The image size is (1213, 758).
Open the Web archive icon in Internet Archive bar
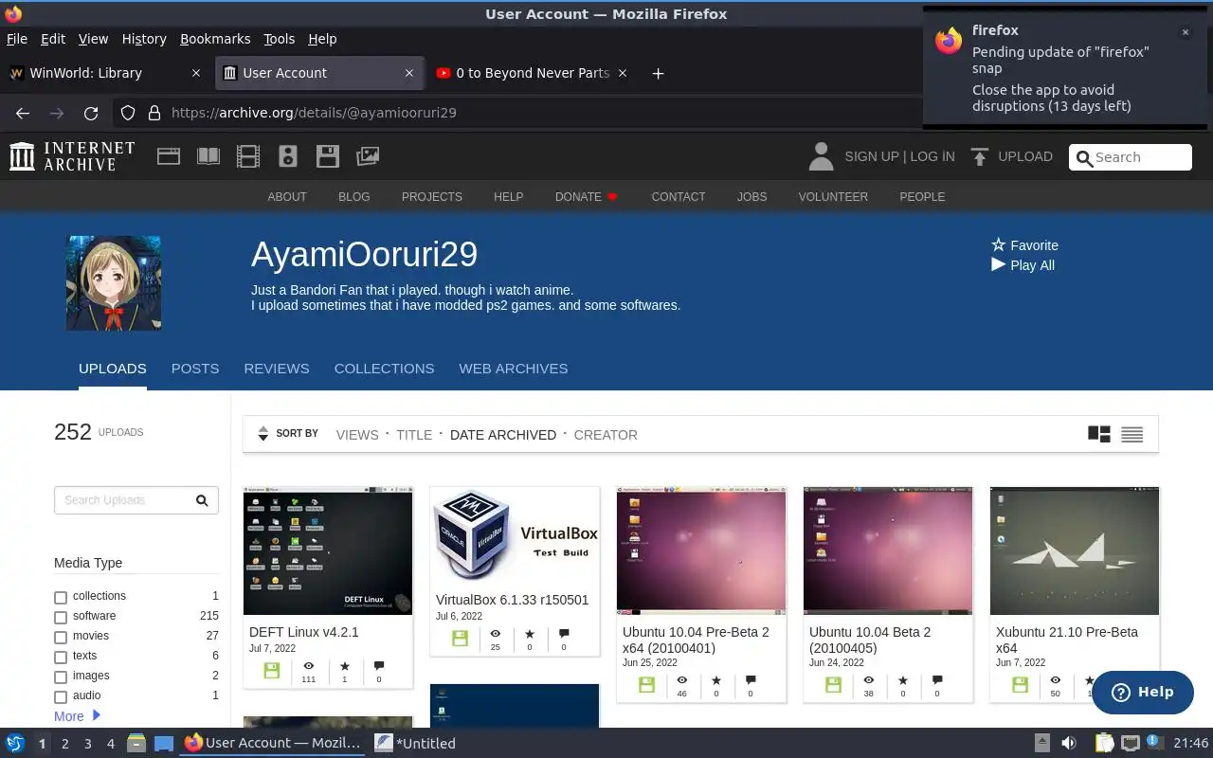click(x=169, y=156)
